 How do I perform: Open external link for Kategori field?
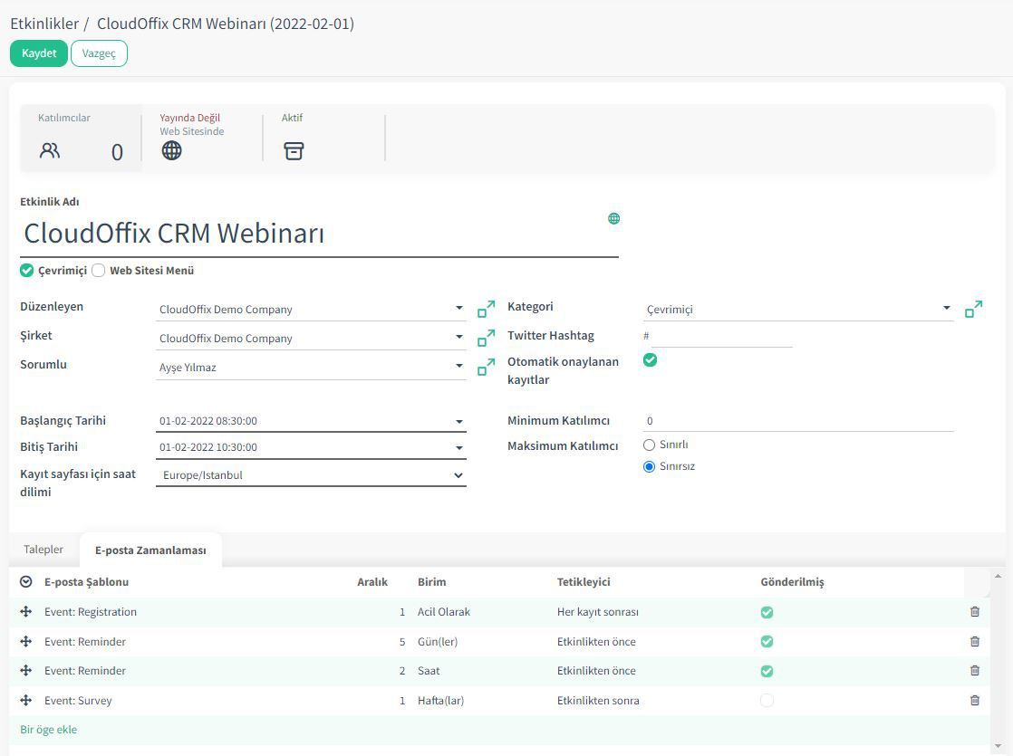(974, 309)
